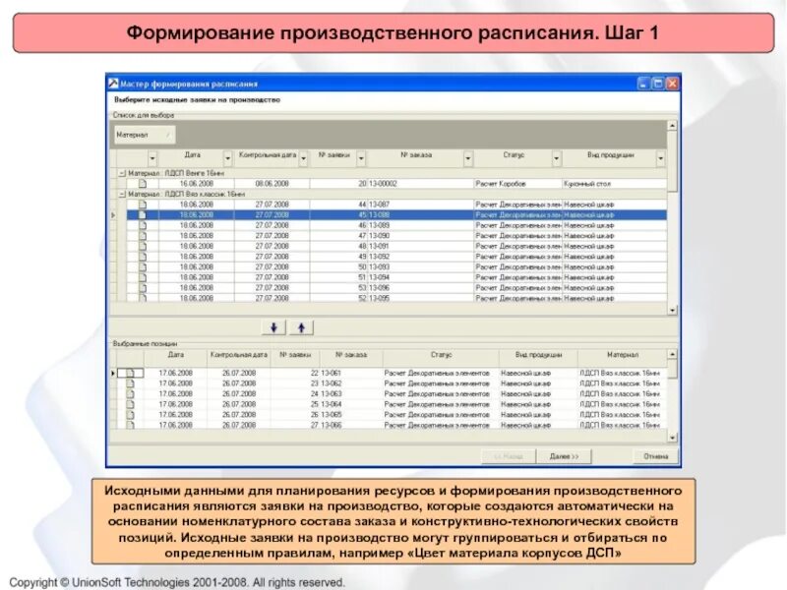The width and height of the screenshot is (787, 590).
Task: Click document icon of selected order 13-064
Action: [x=130, y=404]
